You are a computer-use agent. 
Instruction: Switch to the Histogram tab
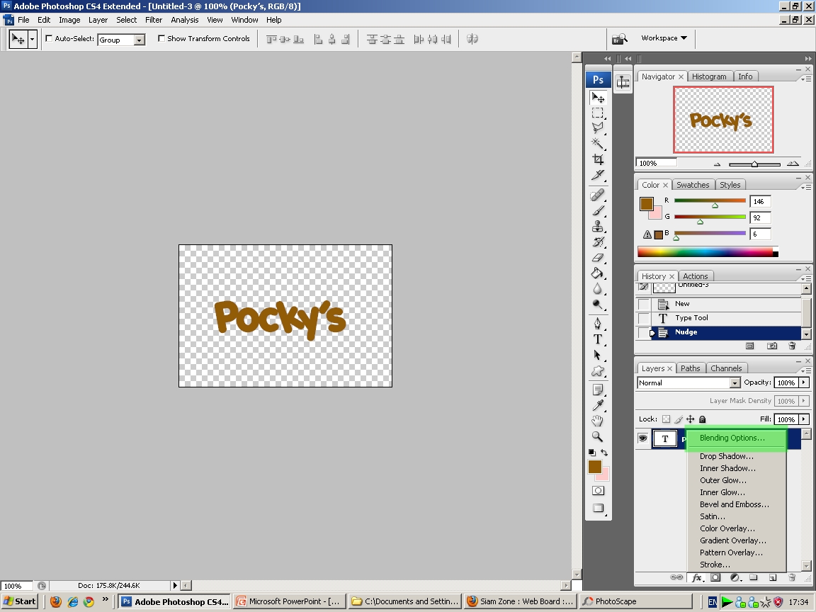click(x=709, y=76)
